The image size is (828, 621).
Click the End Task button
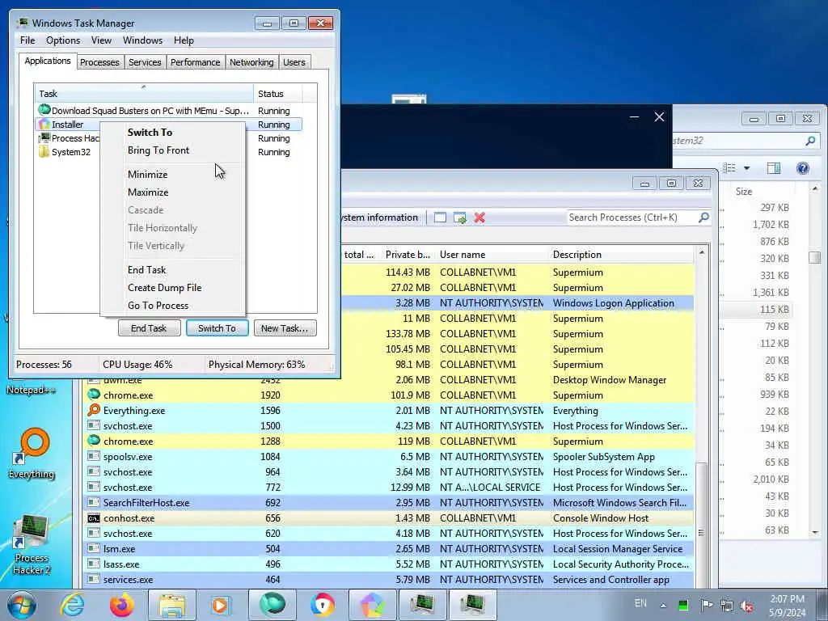pyautogui.click(x=149, y=328)
